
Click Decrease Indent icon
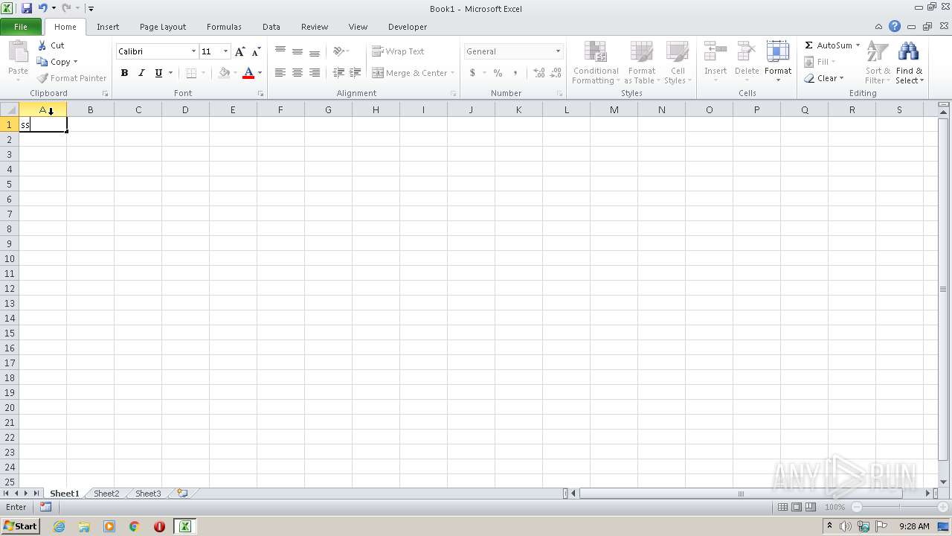pyautogui.click(x=338, y=73)
